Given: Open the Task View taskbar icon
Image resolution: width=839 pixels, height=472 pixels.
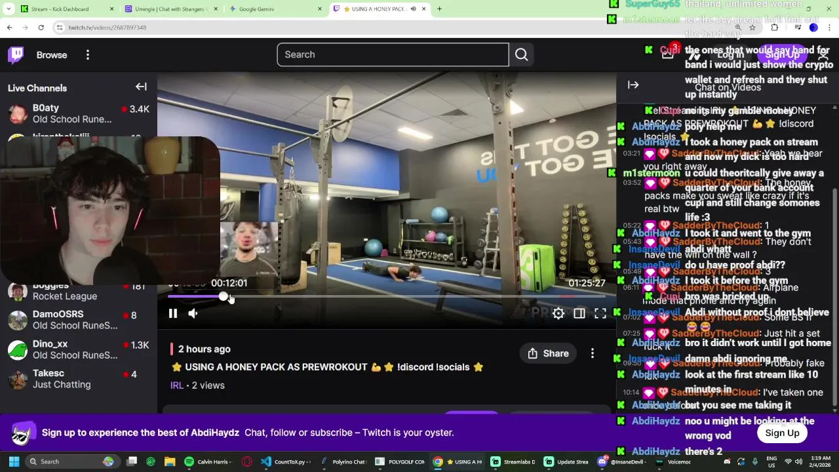Looking at the screenshot, I should pyautogui.click(x=132, y=462).
